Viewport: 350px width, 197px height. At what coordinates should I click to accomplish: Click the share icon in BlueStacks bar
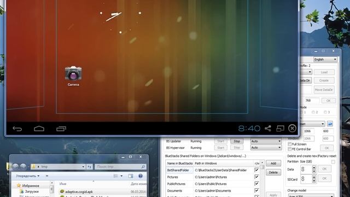268,129
